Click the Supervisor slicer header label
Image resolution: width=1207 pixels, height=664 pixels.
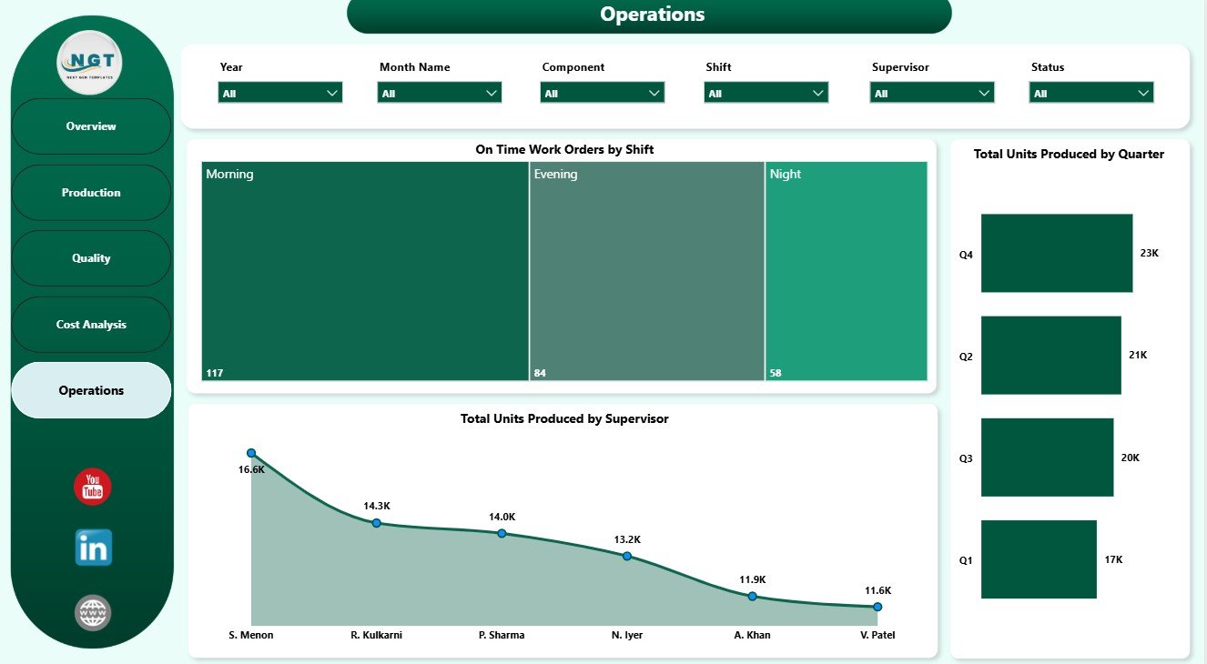coord(900,67)
